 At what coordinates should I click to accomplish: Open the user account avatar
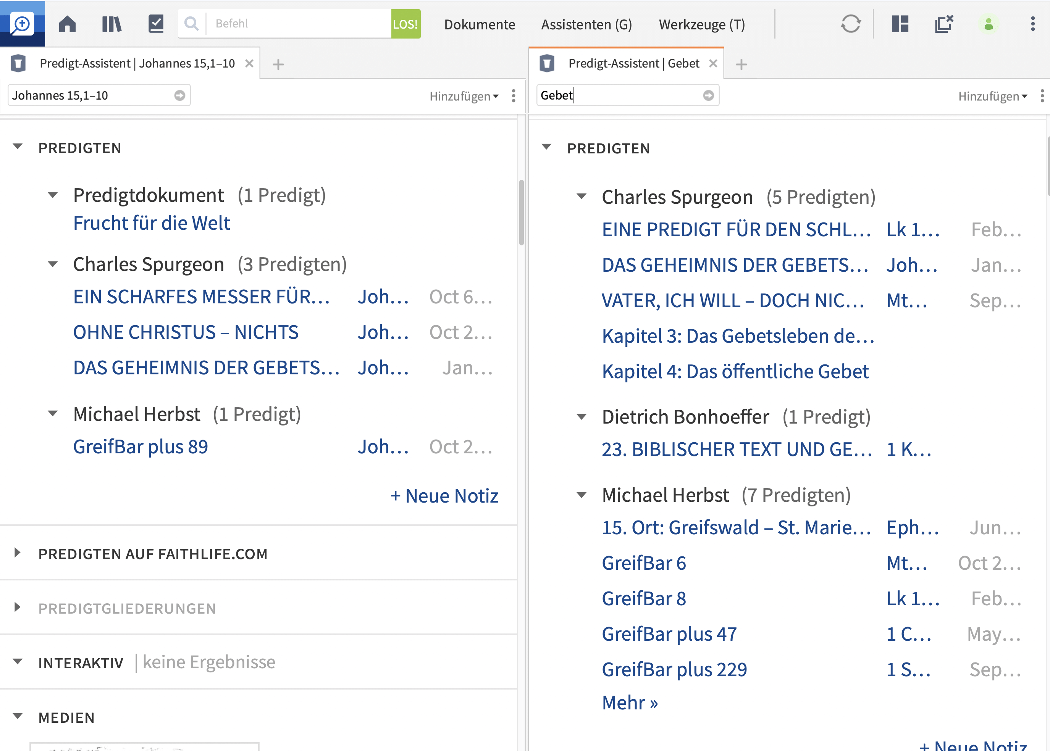click(989, 24)
